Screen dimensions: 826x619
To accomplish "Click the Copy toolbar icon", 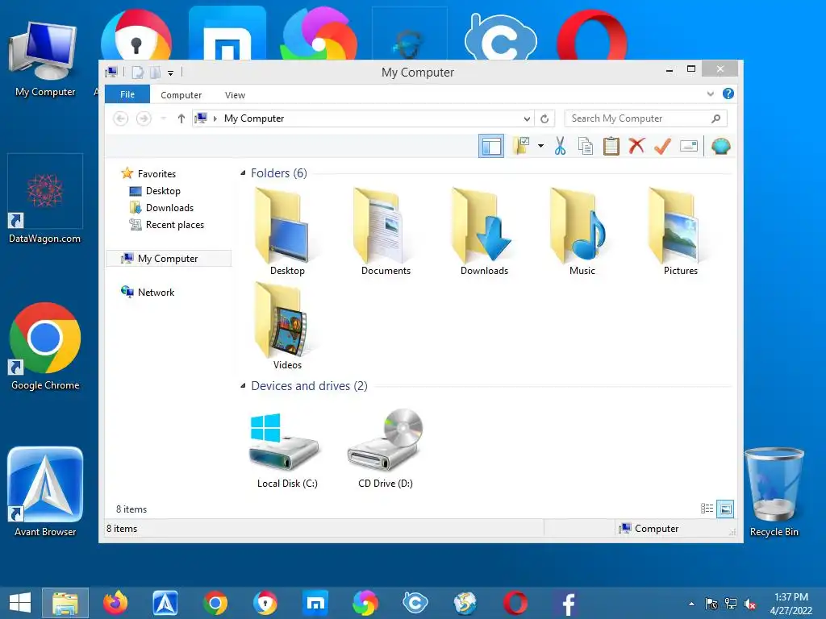I will click(586, 146).
